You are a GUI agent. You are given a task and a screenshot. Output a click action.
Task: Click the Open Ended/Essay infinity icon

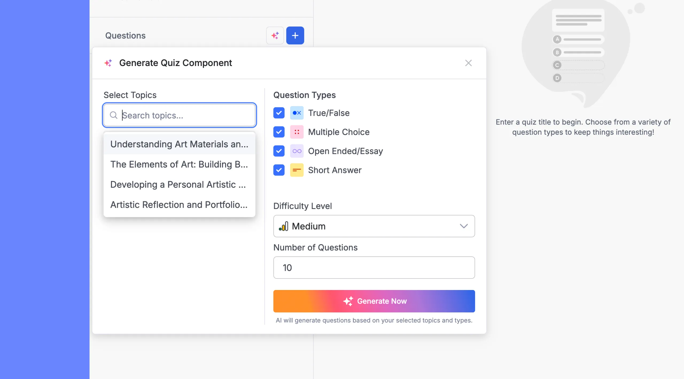pos(297,151)
